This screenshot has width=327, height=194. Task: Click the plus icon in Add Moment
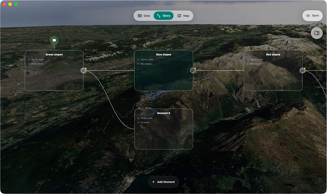coord(154,182)
